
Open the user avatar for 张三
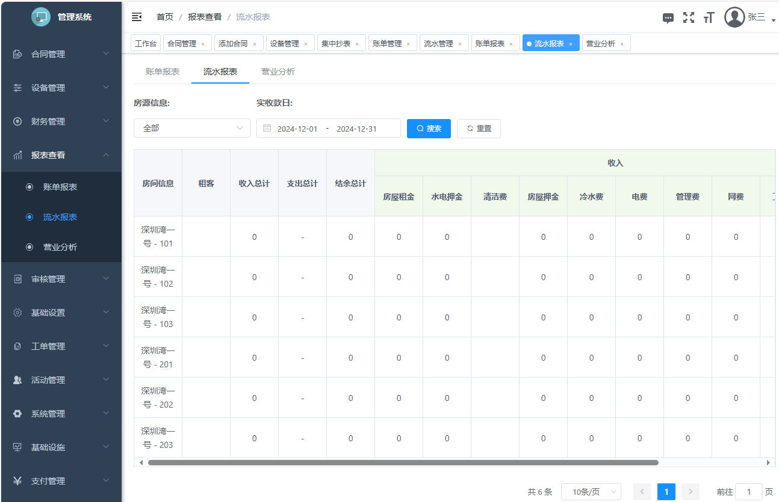[x=734, y=17]
